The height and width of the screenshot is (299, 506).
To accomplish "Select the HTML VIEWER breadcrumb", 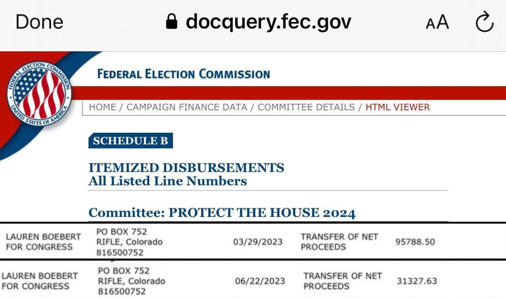I will 397,107.
